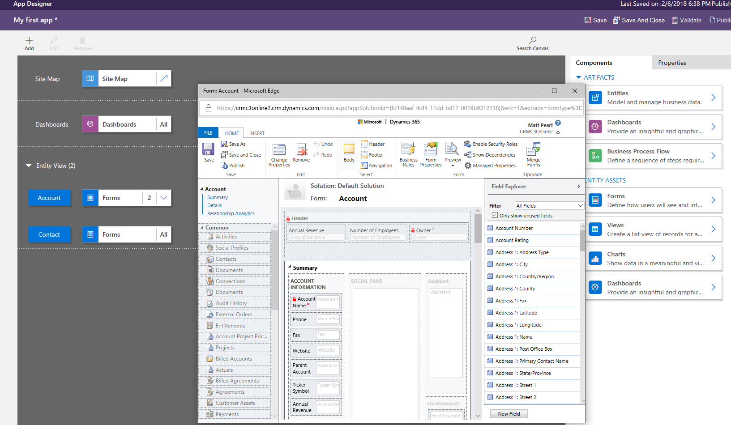
Task: Click Save And Close in App Designer header
Action: (x=639, y=20)
